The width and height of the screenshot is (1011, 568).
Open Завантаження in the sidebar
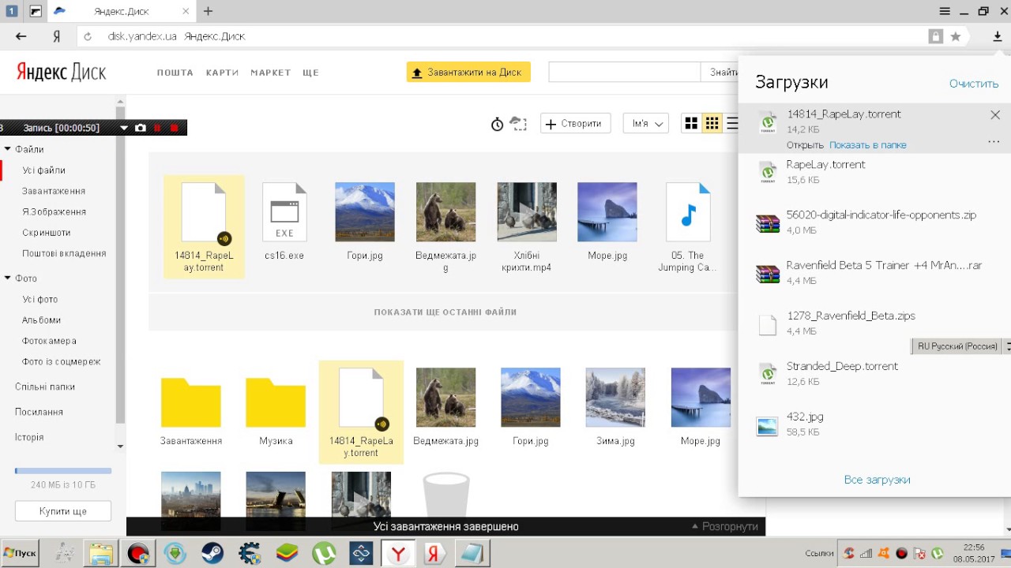(x=54, y=191)
